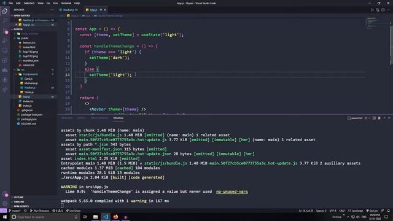Add a new terminal with plus icon
Viewport: 393px width, 221px height.
click(x=366, y=118)
